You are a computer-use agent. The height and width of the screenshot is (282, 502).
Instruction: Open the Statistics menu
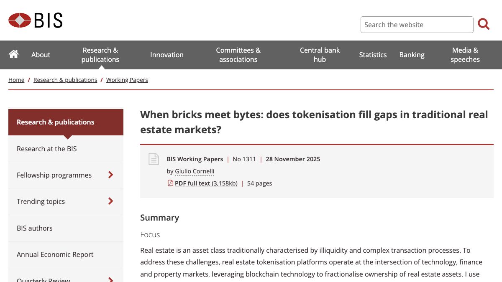tap(373, 55)
